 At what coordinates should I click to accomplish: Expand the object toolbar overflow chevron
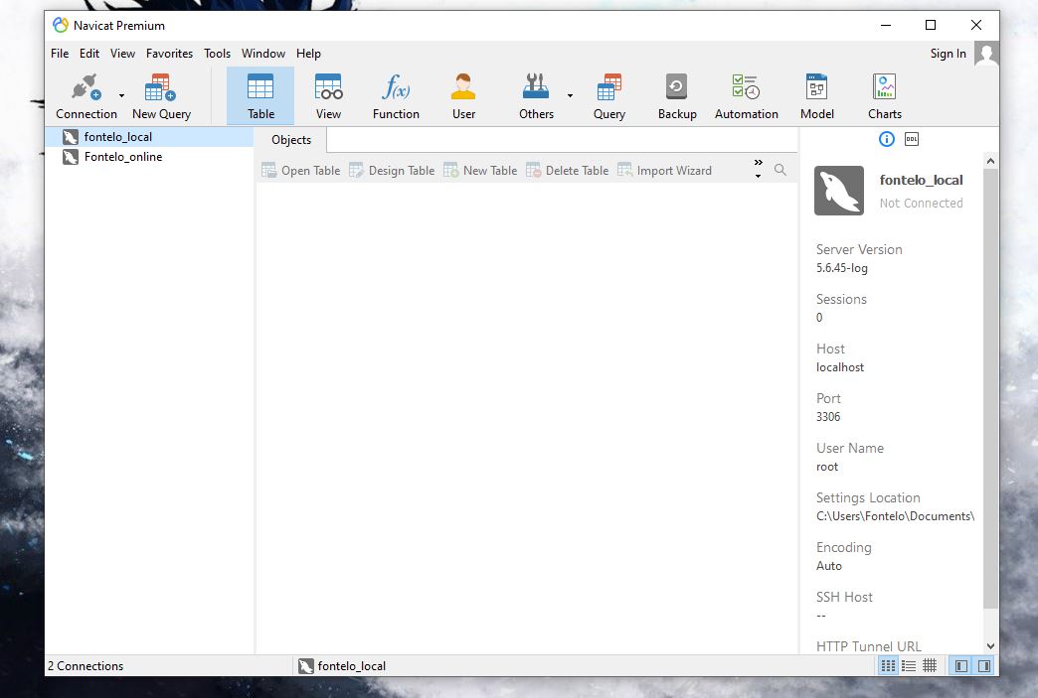coord(758,169)
